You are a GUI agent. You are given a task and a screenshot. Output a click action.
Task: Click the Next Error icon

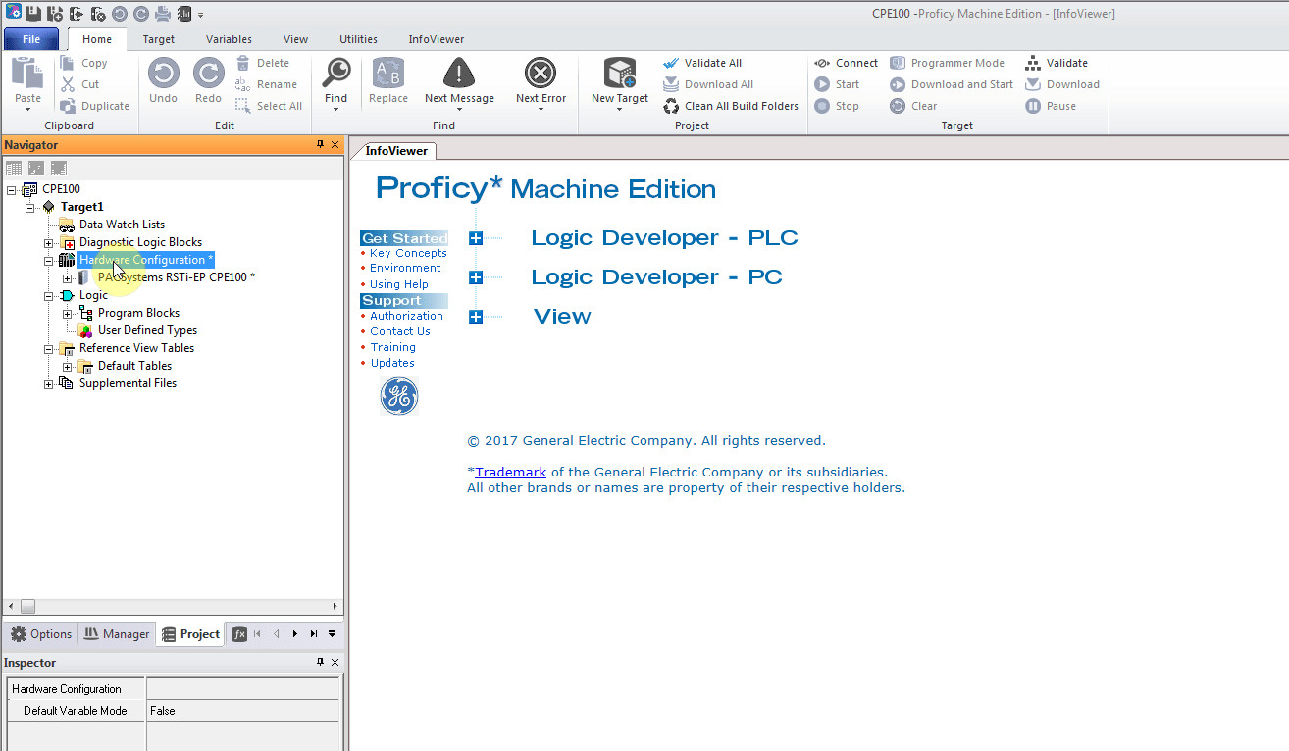[x=541, y=74]
